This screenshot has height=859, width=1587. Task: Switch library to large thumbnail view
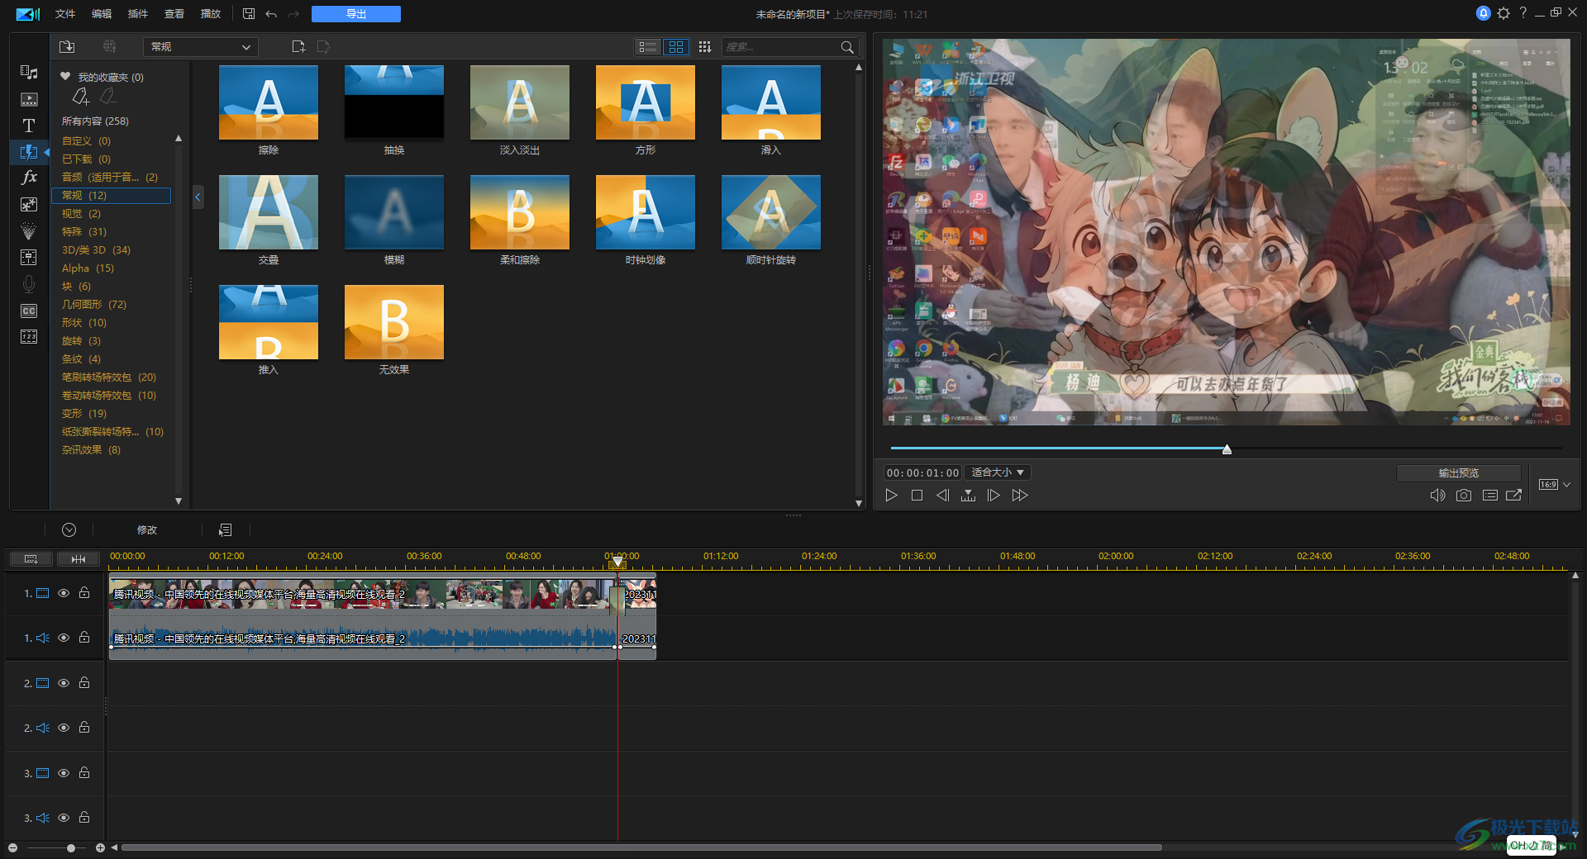676,47
